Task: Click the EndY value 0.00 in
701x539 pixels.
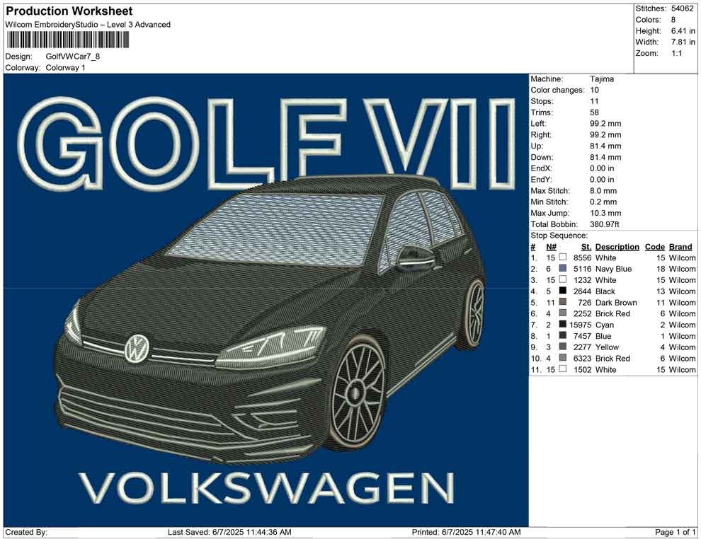Action: pos(602,180)
